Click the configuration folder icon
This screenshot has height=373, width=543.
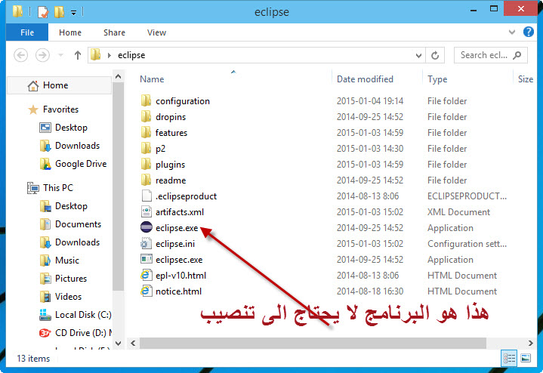(x=147, y=100)
